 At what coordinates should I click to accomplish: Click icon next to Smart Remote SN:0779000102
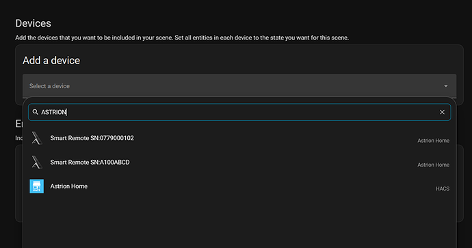pos(37,138)
